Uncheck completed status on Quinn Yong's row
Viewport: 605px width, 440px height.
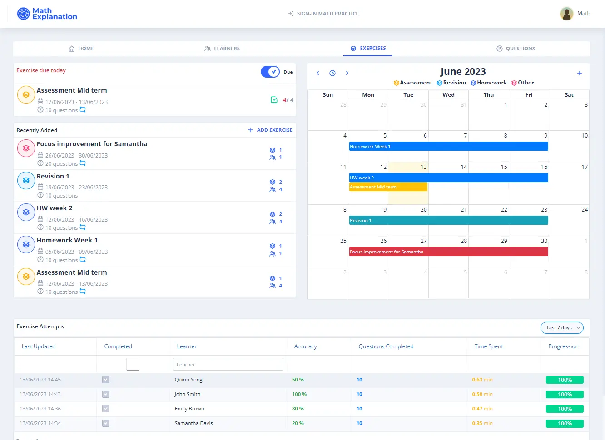click(x=105, y=380)
